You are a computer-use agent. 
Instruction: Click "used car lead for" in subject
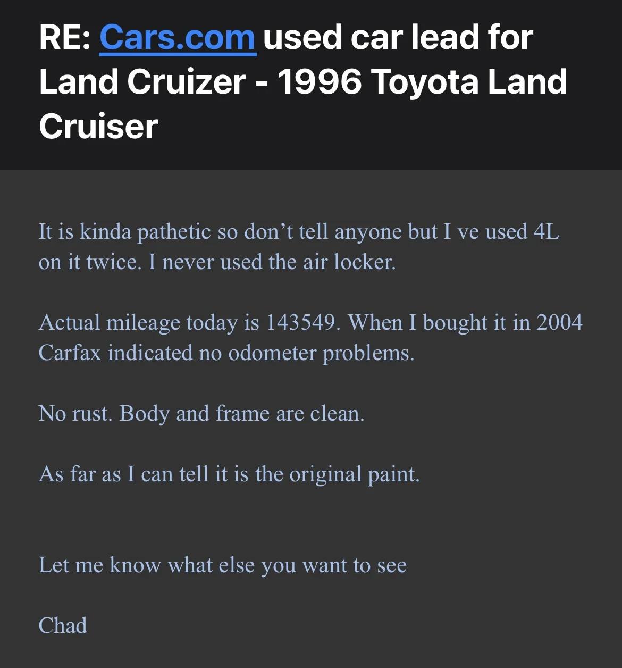(398, 38)
